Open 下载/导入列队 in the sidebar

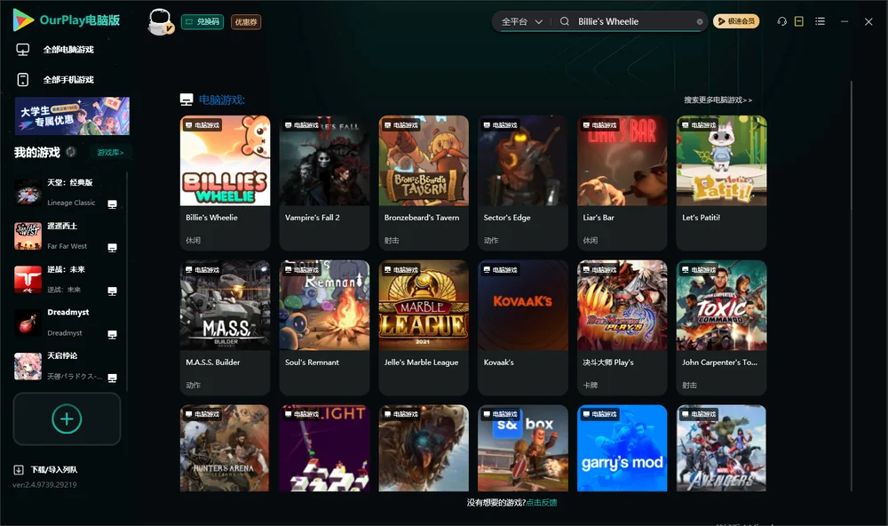point(54,469)
